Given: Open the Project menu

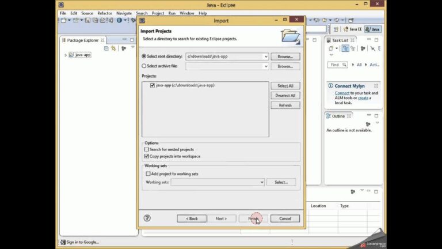Looking at the screenshot, I should [x=158, y=13].
